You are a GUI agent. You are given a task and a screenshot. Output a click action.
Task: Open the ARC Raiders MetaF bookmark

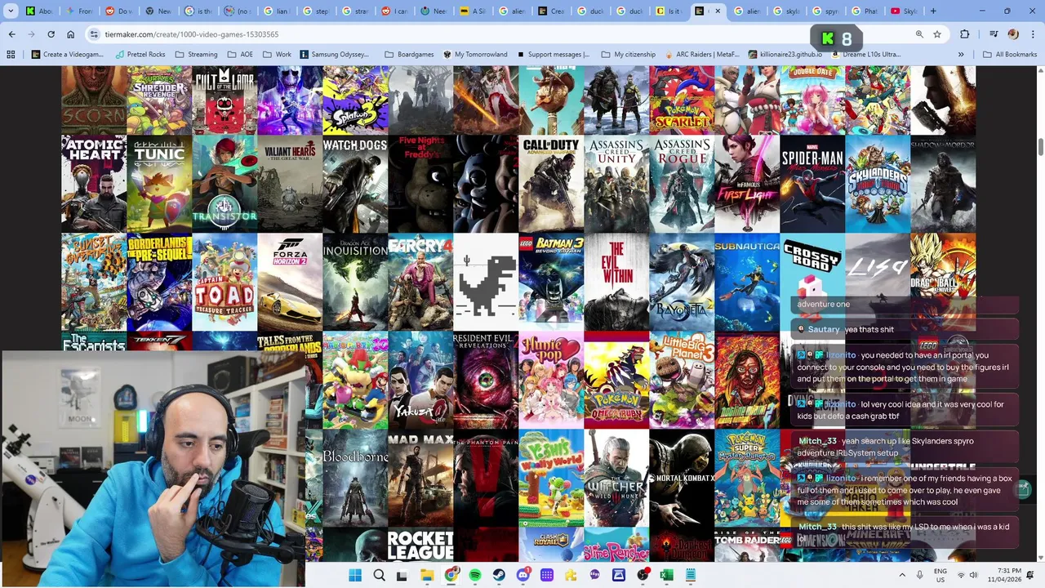701,55
